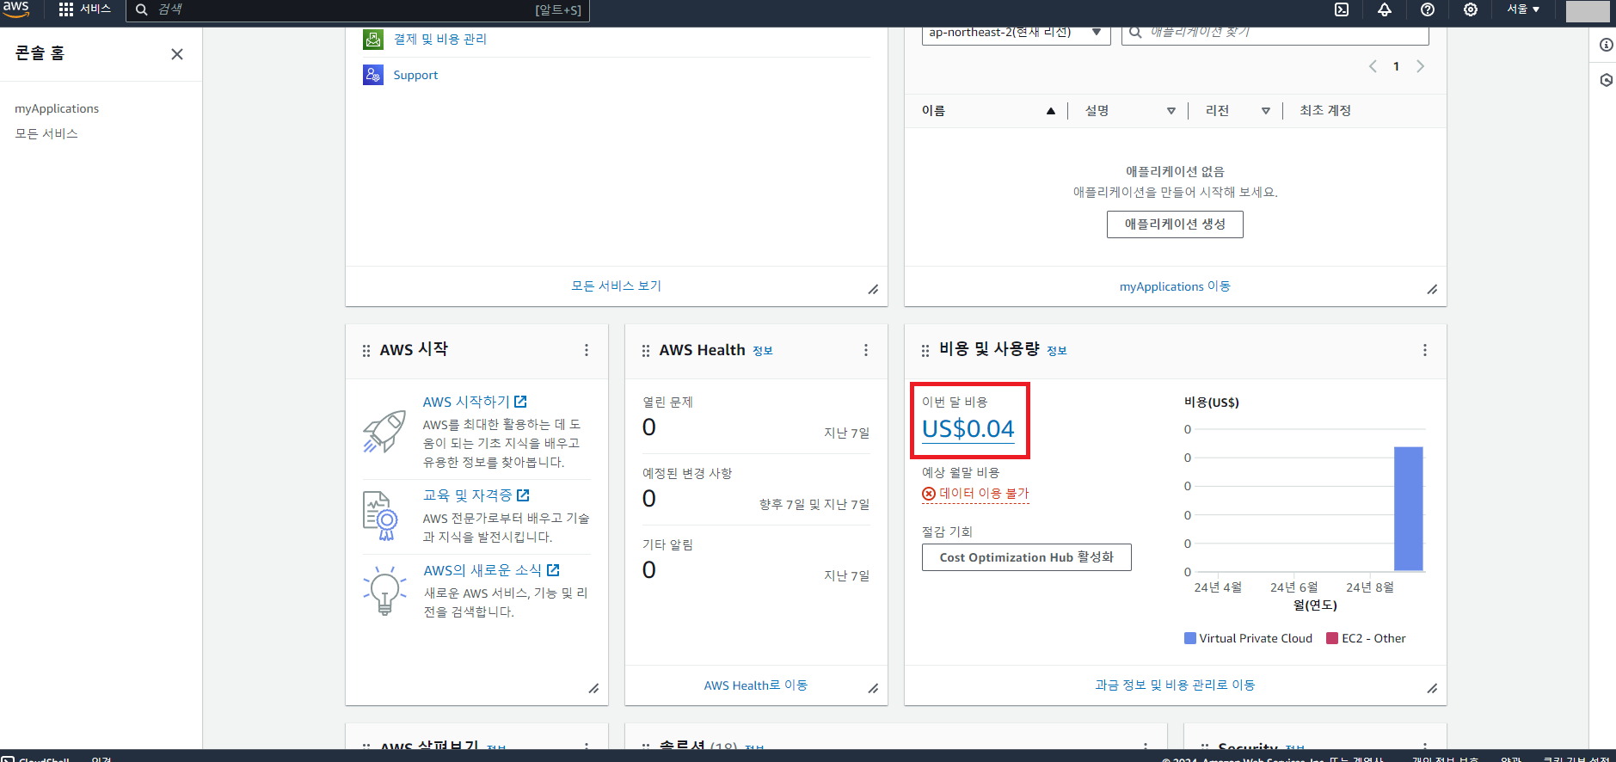The height and width of the screenshot is (762, 1616).
Task: Open AWS 시작하기 external link
Action: pos(475,402)
